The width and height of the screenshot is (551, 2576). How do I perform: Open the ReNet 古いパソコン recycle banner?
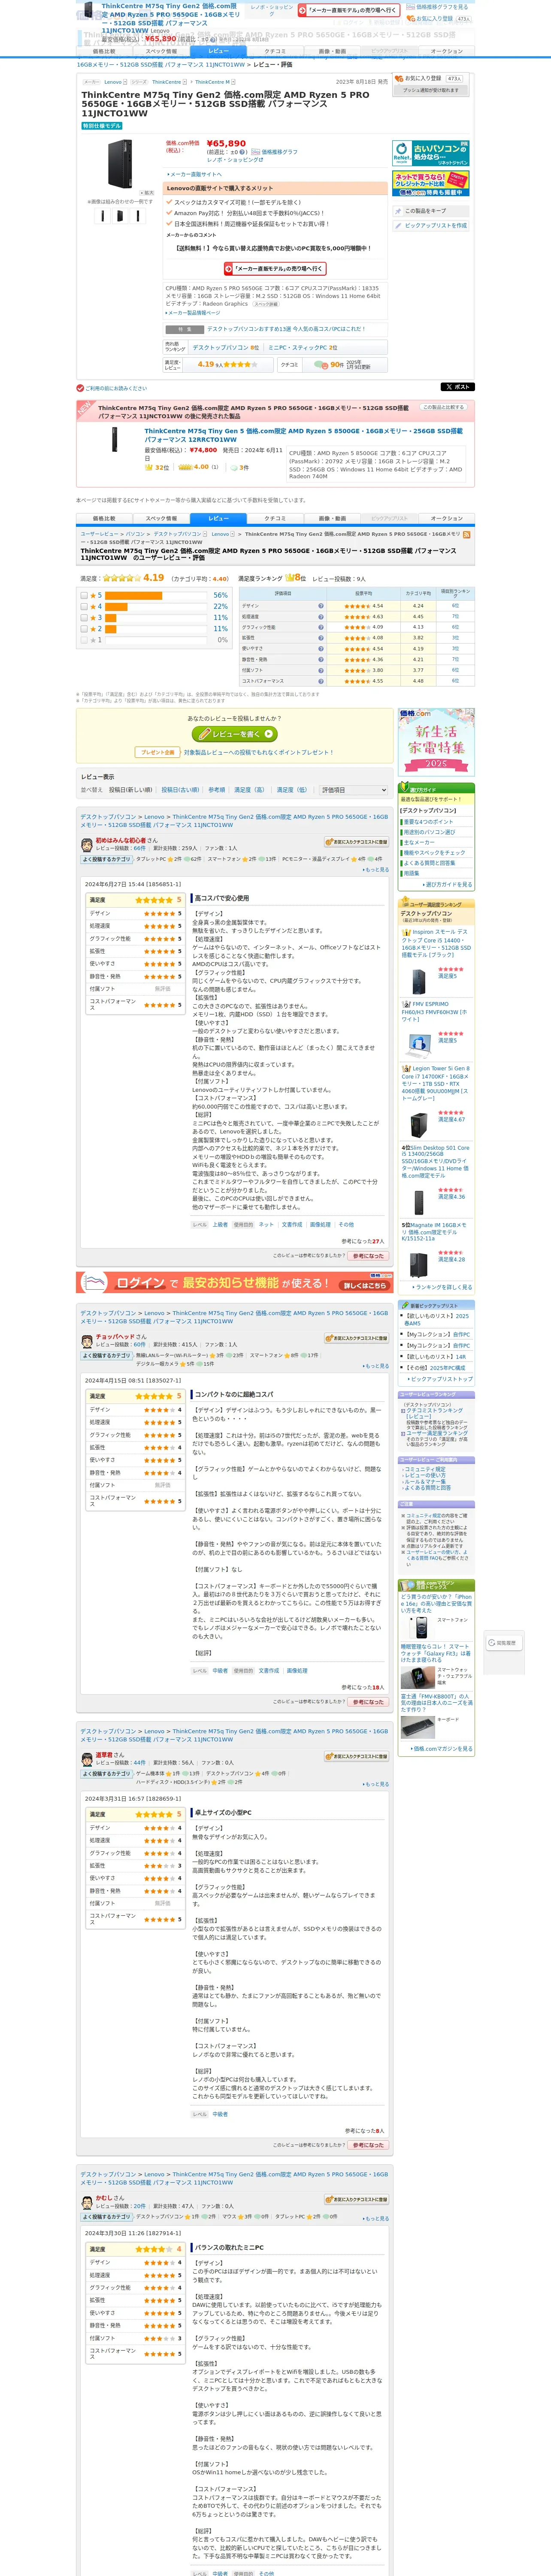431,153
